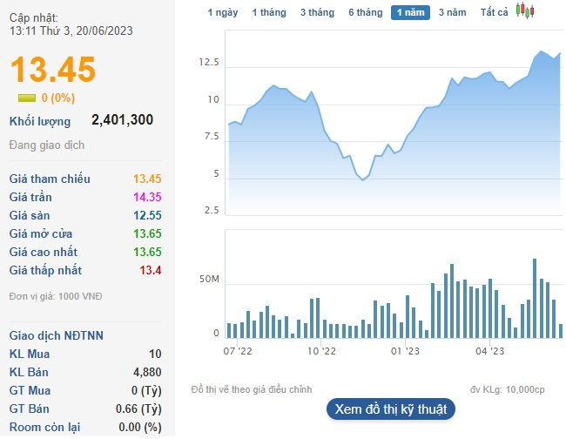Click the 12.5 price axis label
Screen dimensions: 566x439
pos(209,63)
